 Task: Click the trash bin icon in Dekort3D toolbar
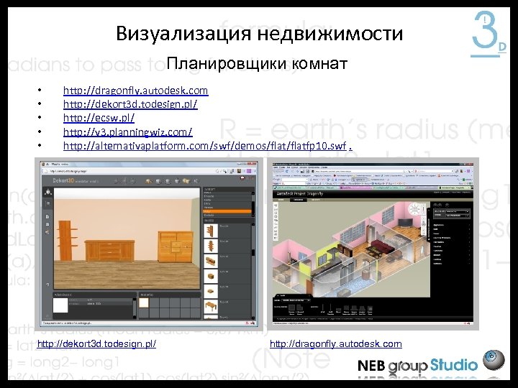click(x=177, y=181)
